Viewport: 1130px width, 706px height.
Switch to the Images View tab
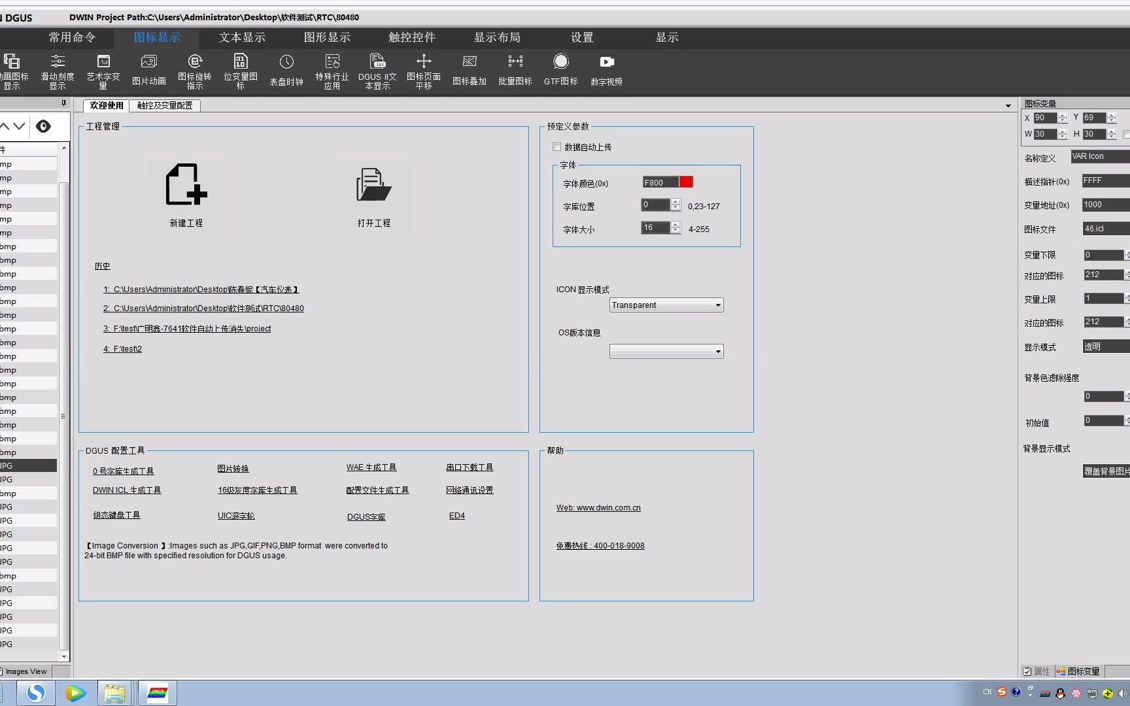pos(25,671)
